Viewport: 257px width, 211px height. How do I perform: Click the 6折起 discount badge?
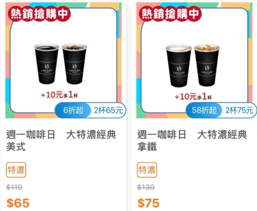(x=73, y=110)
